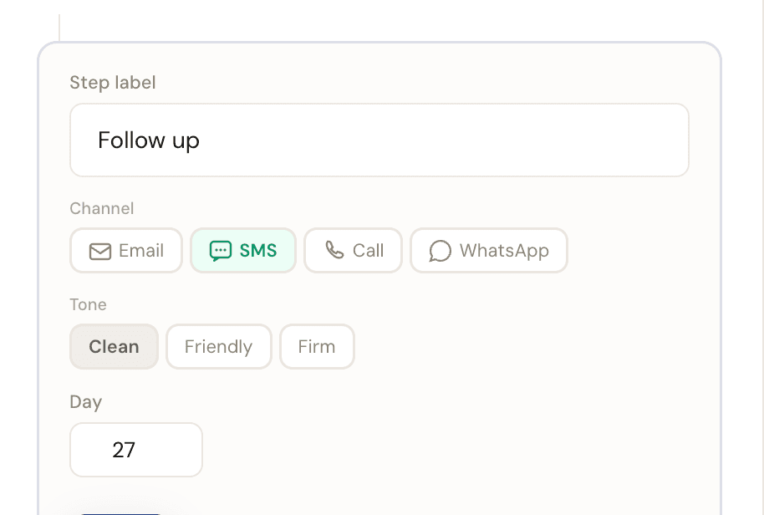
Task: Choose the Firm tone
Action: pyautogui.click(x=317, y=346)
